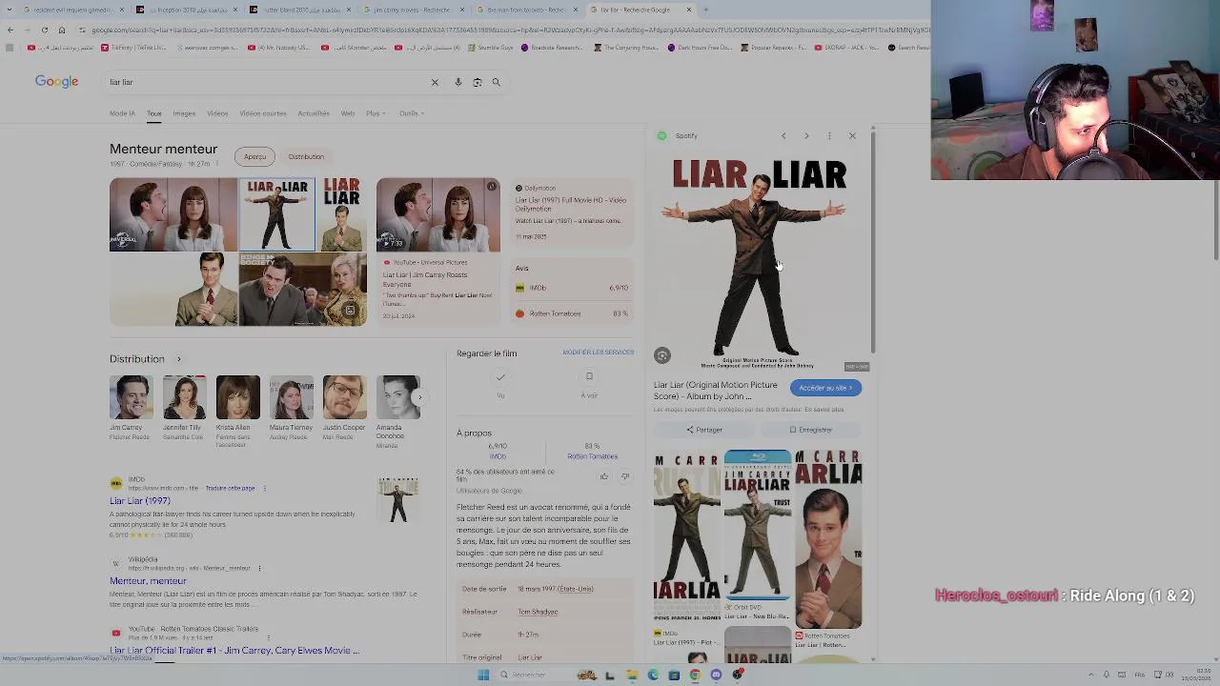
Task: Close the image preview panel
Action: (852, 136)
